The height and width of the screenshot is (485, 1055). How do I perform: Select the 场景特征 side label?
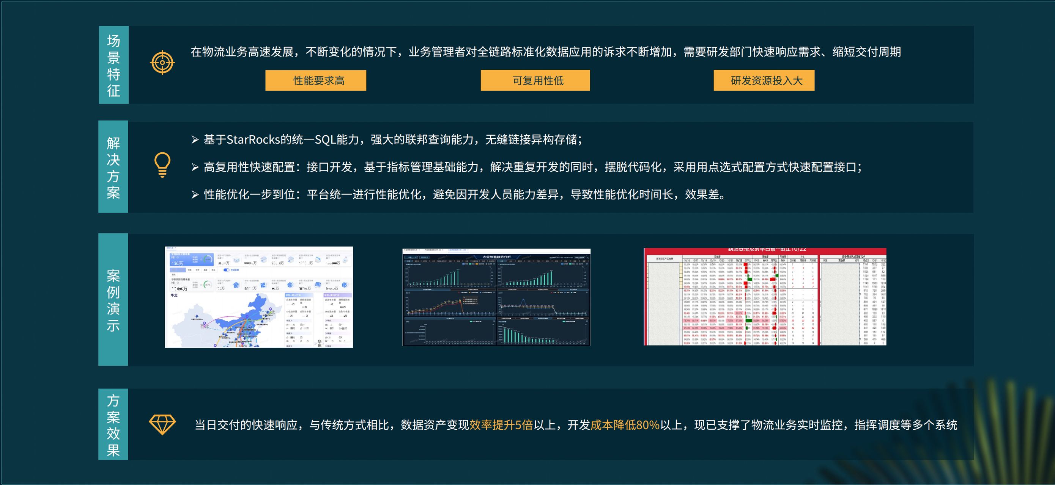pos(113,65)
